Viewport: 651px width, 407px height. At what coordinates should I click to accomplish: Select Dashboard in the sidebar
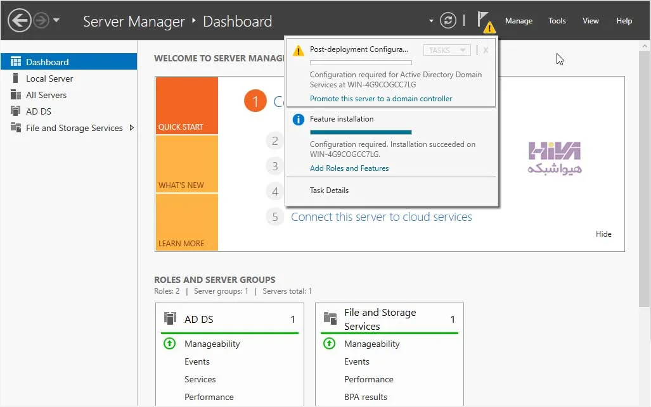pos(69,62)
